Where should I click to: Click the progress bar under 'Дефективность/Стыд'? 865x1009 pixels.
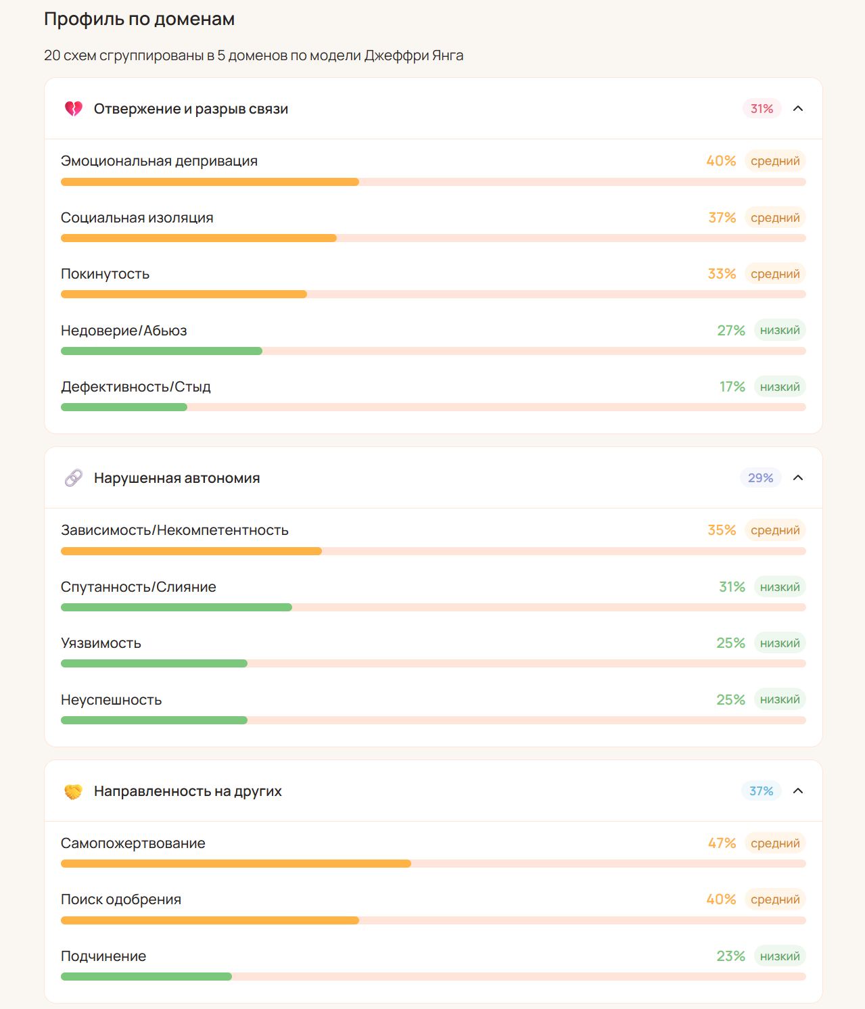coord(433,406)
